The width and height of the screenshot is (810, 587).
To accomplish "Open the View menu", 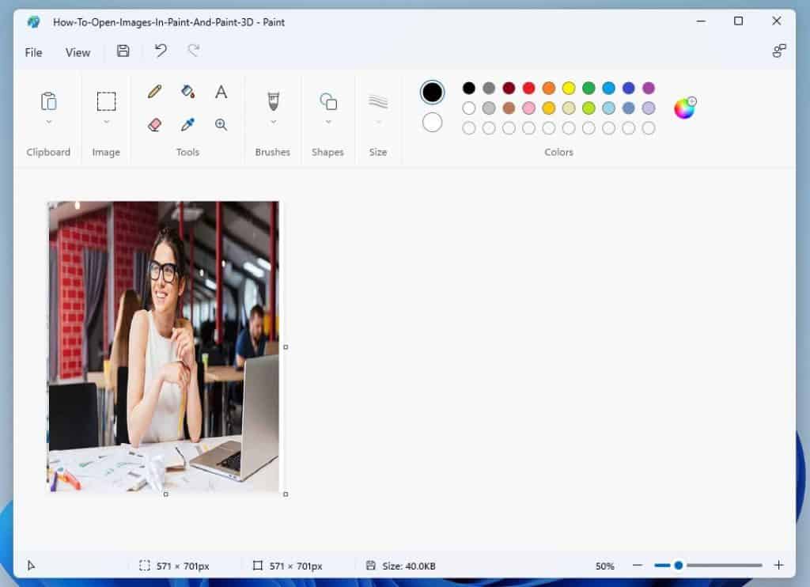I will [x=78, y=53].
